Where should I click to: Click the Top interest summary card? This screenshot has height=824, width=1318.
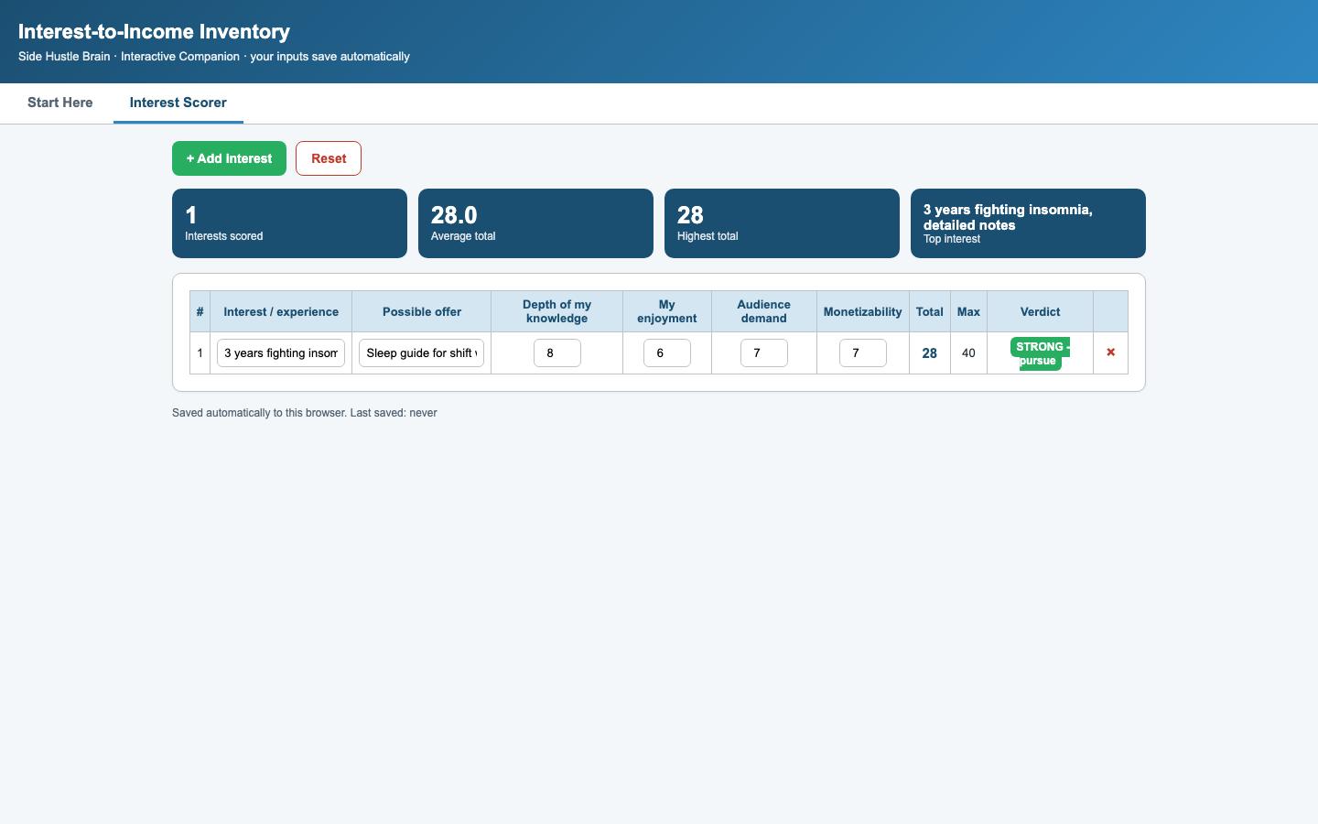(1028, 223)
